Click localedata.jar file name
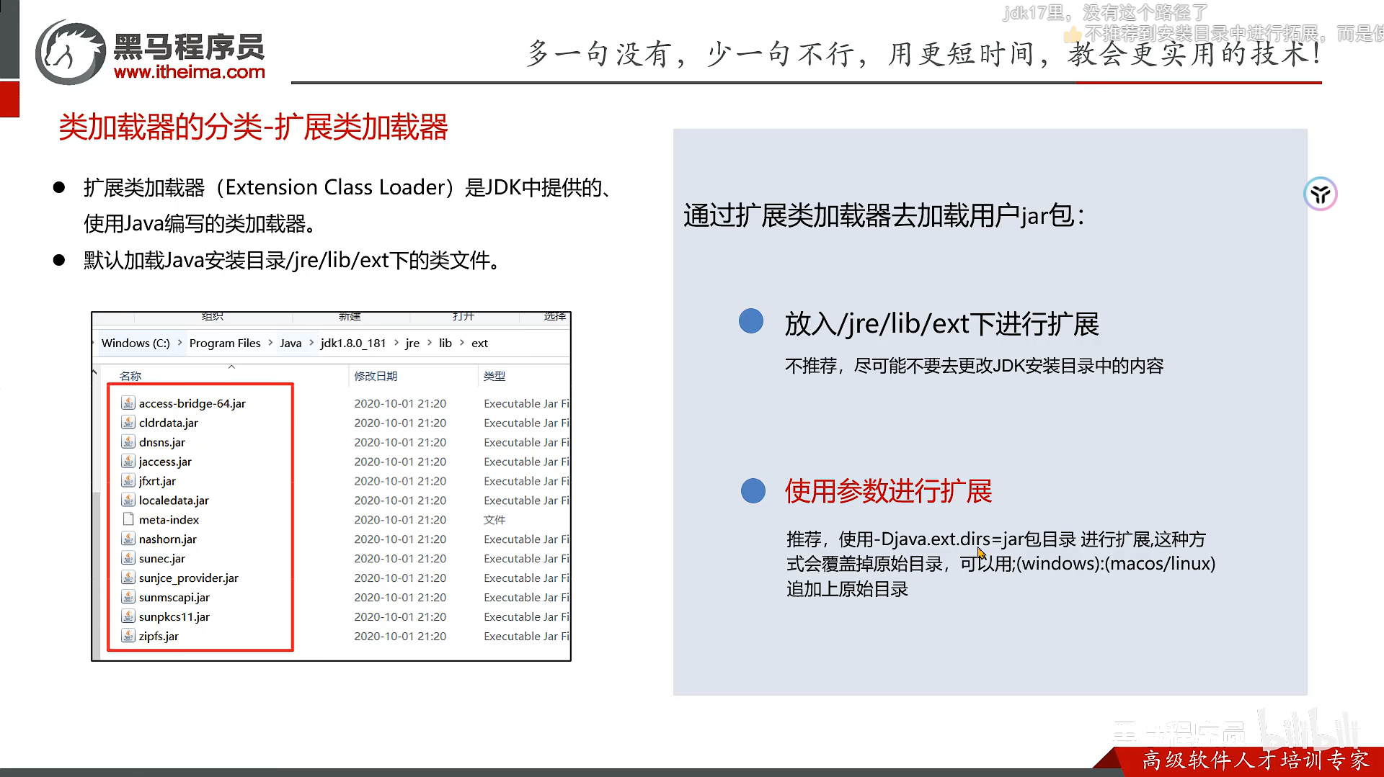The height and width of the screenshot is (777, 1384). point(174,500)
